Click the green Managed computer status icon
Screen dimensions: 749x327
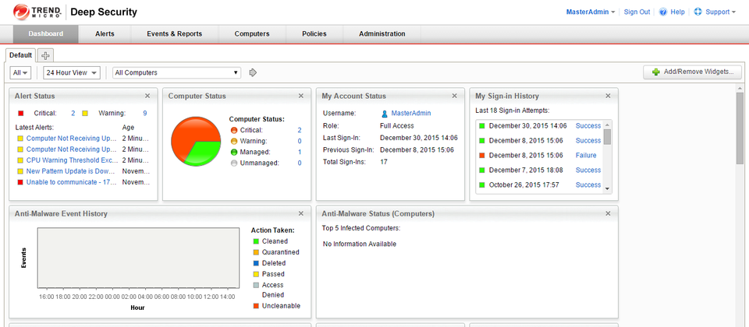click(234, 152)
